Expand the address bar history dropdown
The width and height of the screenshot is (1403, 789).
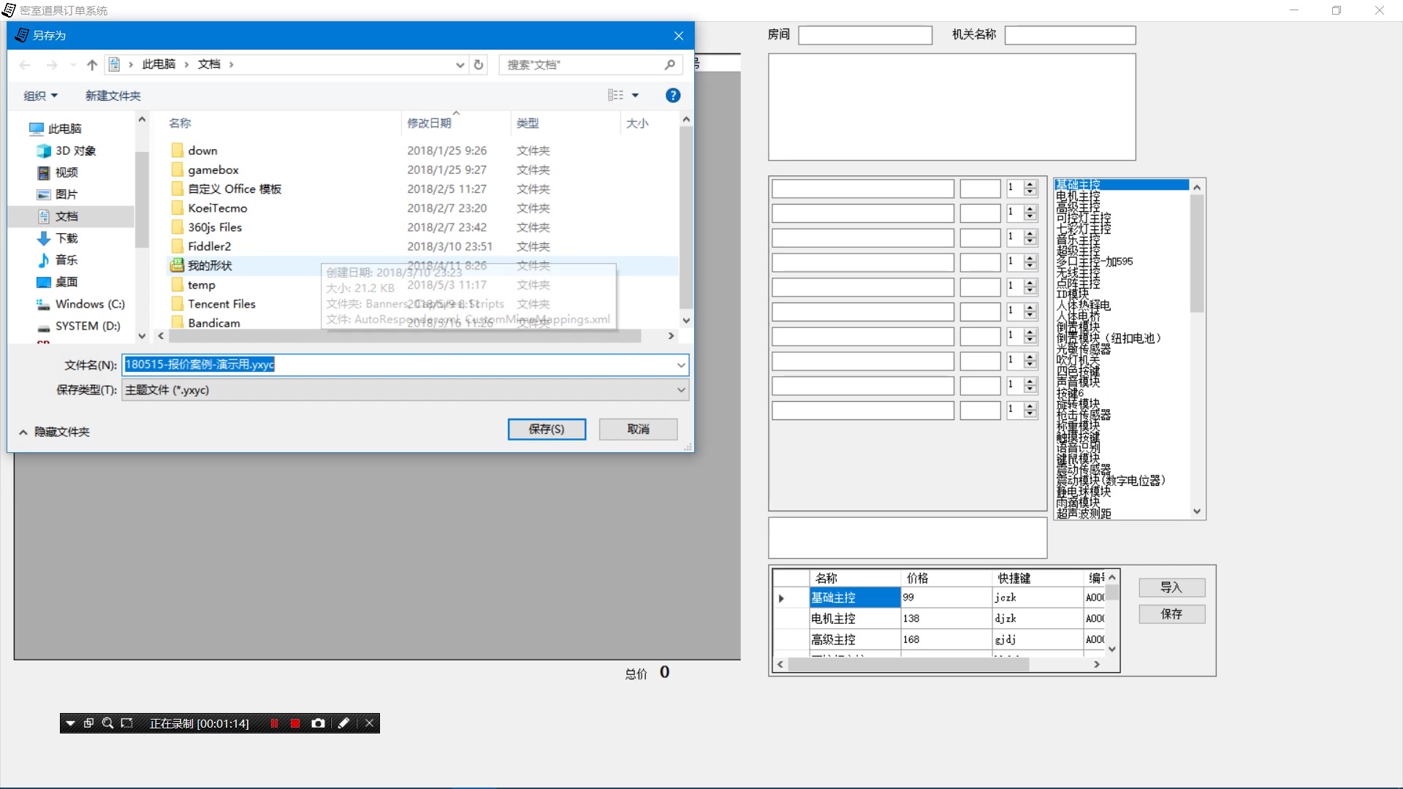[460, 65]
